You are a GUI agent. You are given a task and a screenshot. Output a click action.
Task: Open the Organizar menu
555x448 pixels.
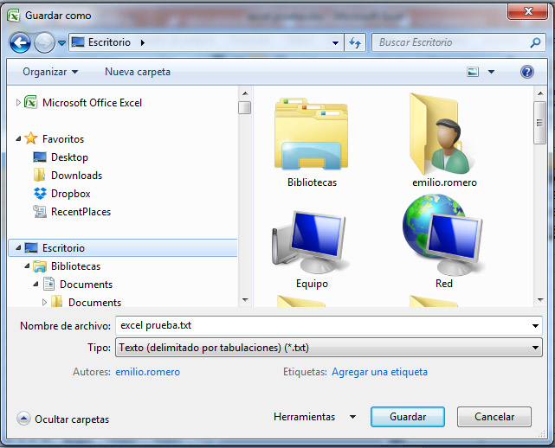click(50, 72)
